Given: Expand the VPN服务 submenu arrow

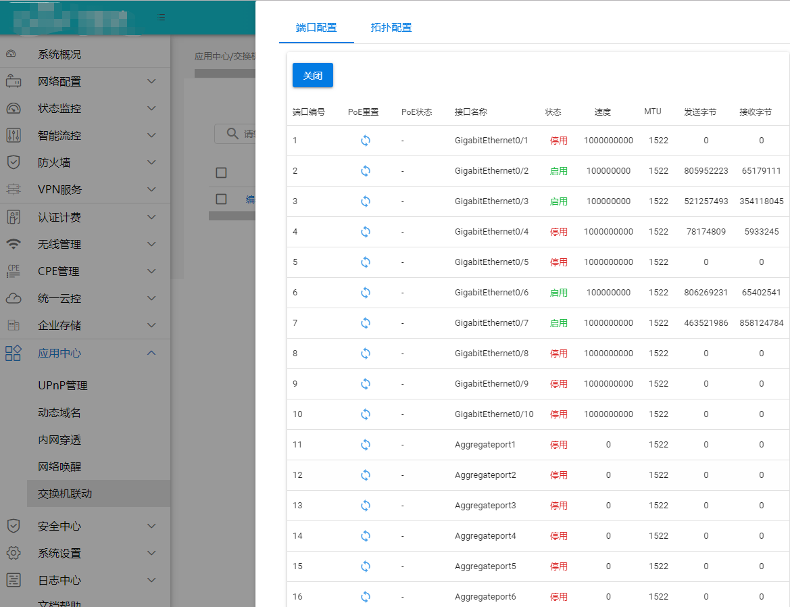Looking at the screenshot, I should [x=151, y=190].
